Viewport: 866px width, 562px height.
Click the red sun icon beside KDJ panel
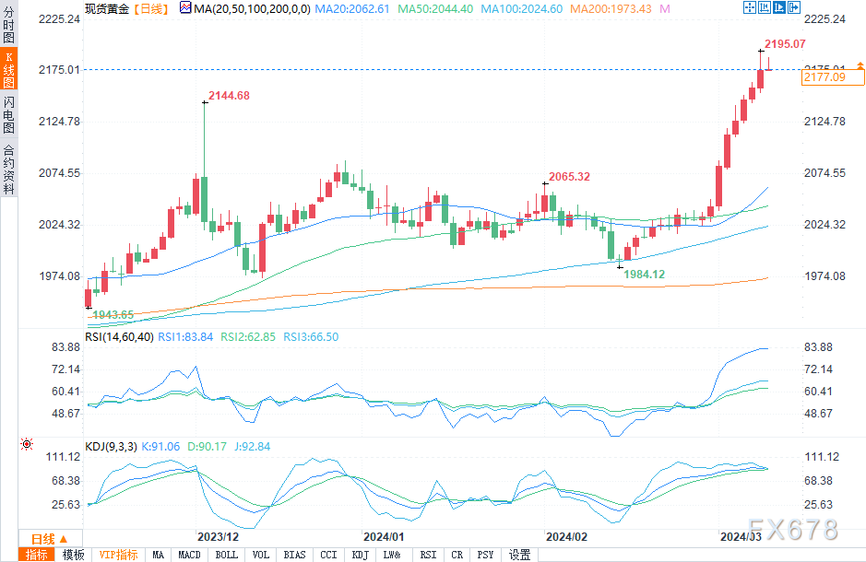pos(27,444)
